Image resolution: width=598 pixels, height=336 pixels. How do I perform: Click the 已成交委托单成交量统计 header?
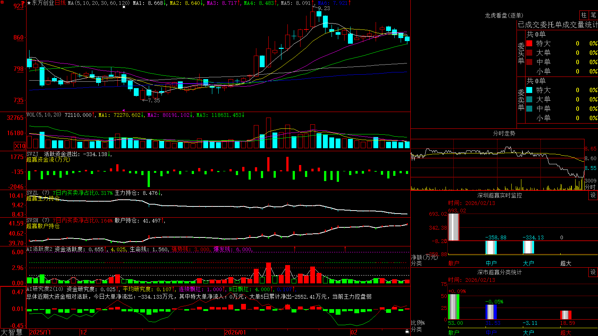click(558, 25)
